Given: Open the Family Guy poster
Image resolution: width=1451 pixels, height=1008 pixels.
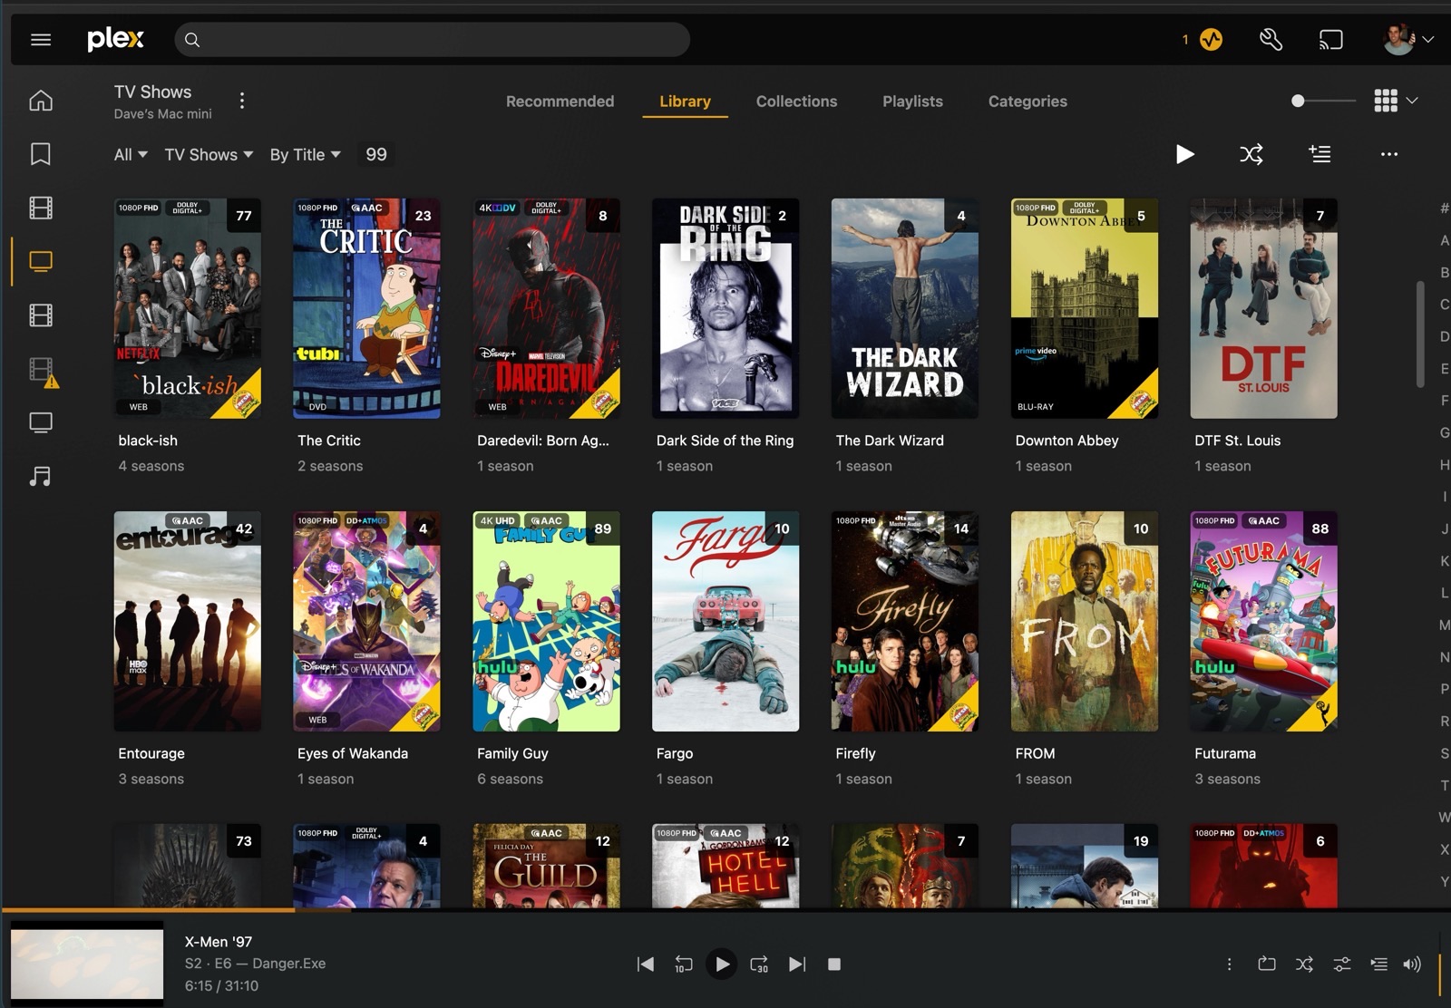Looking at the screenshot, I should click(546, 621).
